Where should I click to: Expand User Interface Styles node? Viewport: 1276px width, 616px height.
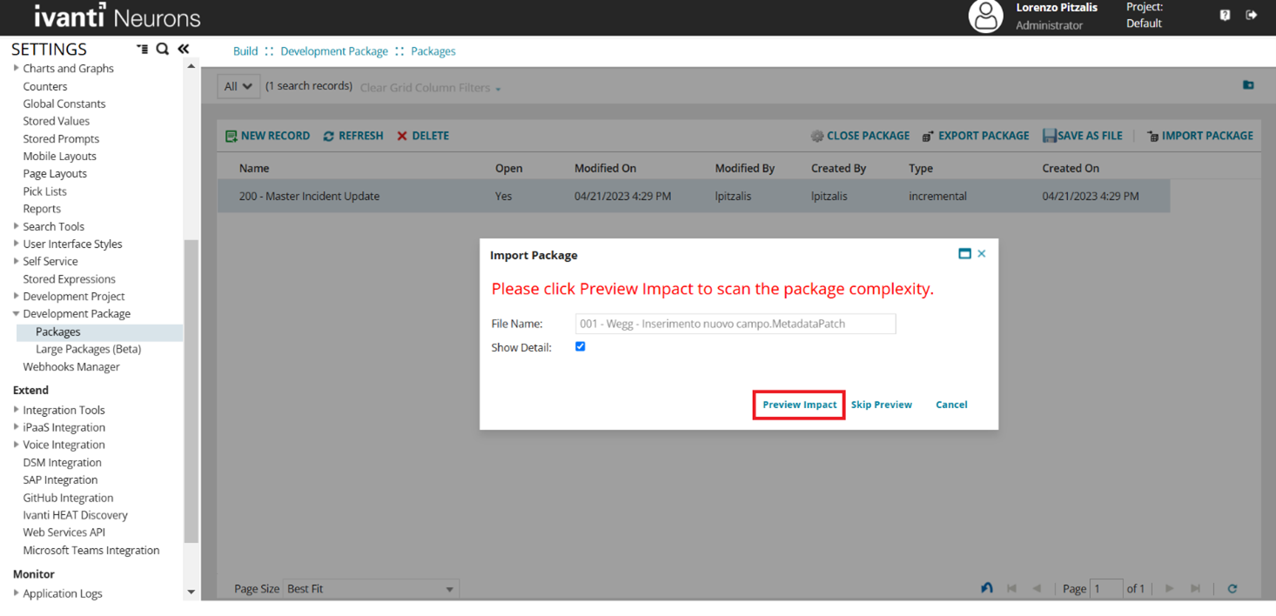click(x=17, y=244)
